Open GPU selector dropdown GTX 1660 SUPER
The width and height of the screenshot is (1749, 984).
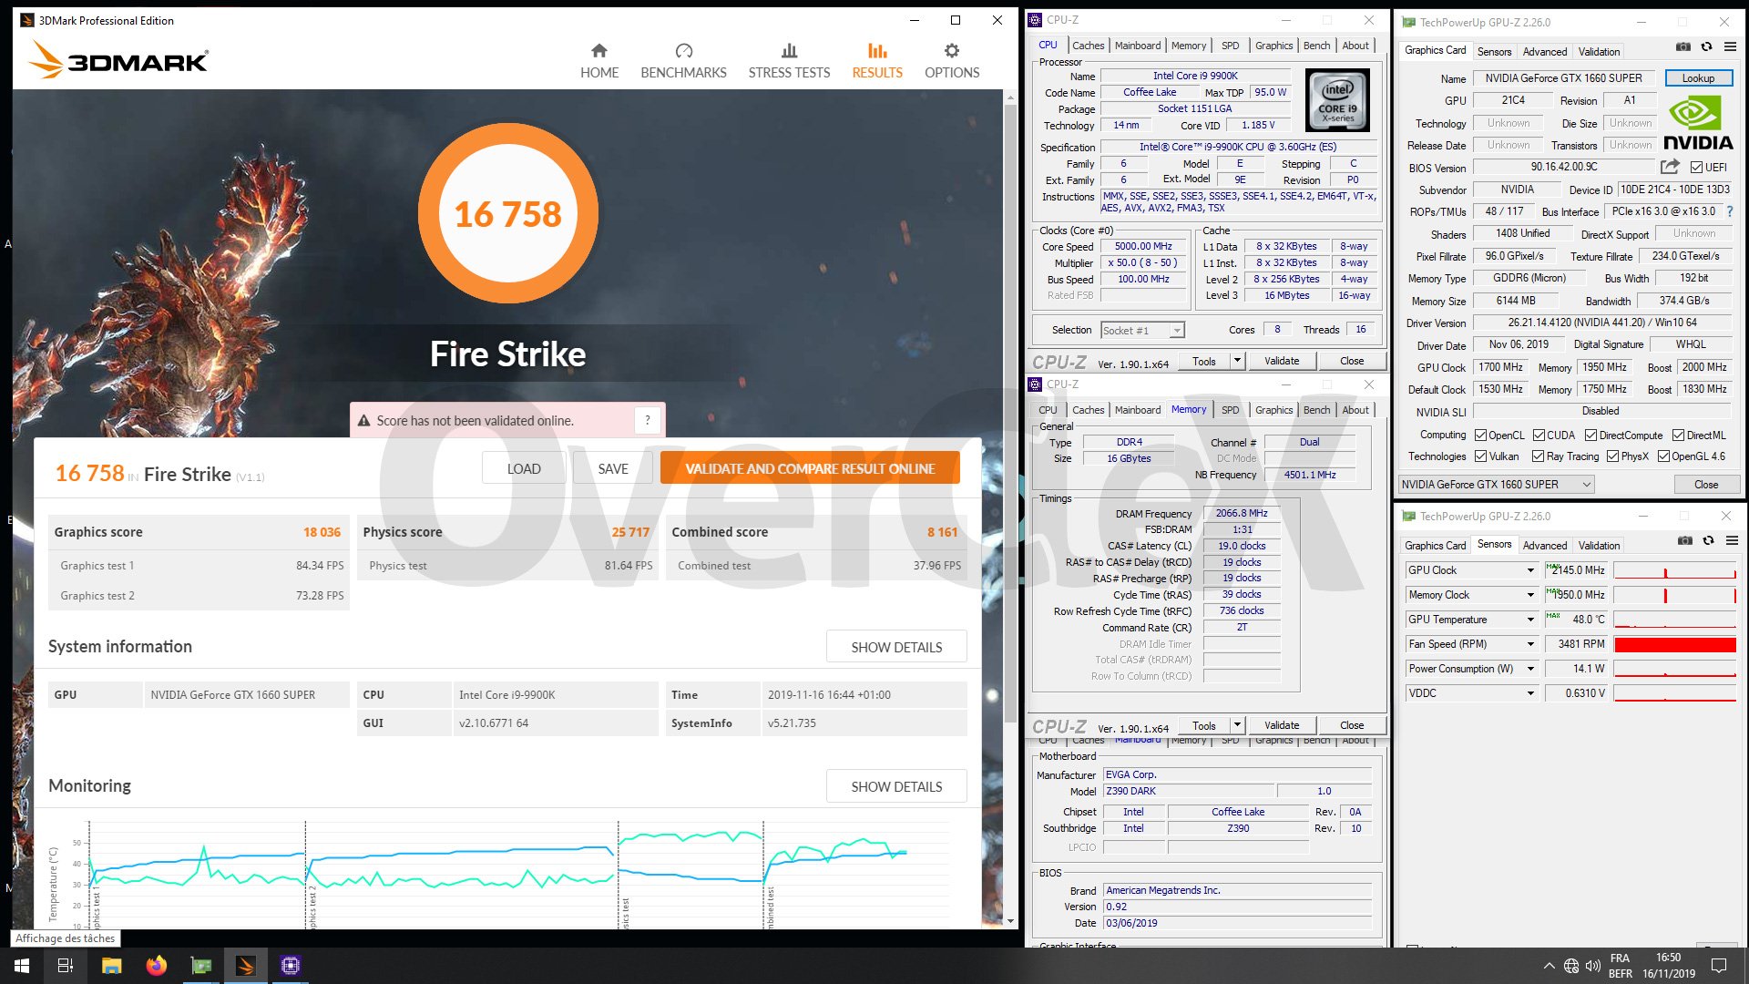[x=1496, y=485]
